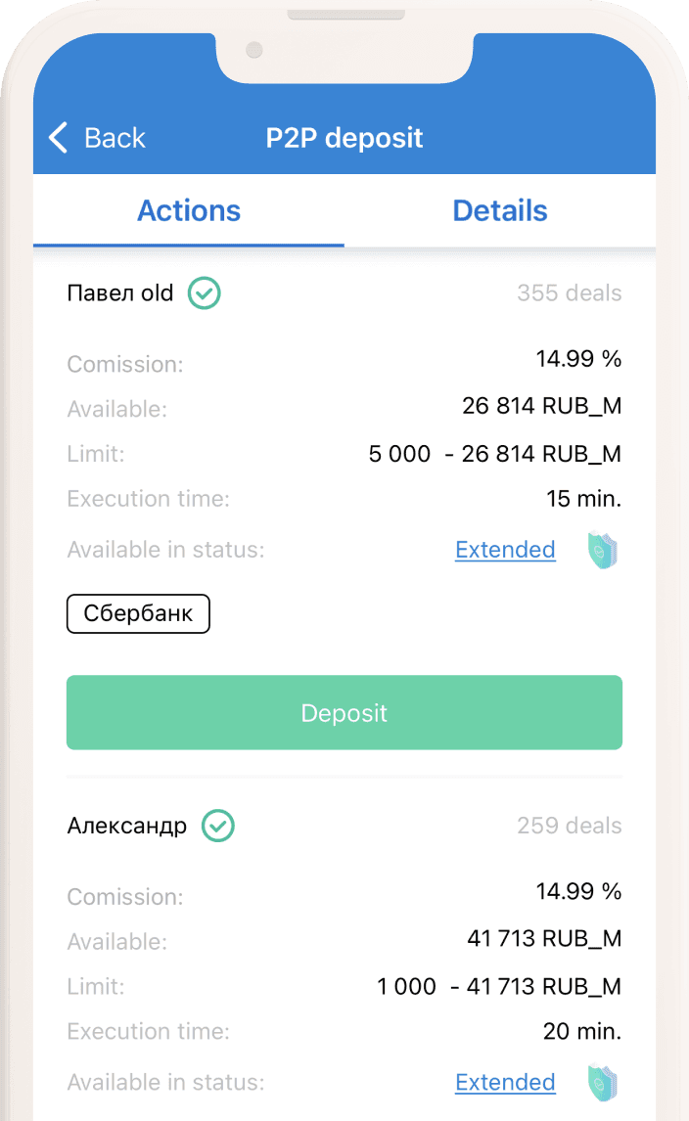Click the Александр trader name
689x1121 pixels.
point(127,826)
